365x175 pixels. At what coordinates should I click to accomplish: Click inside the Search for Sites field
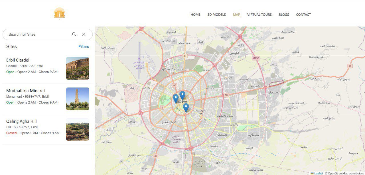click(34, 34)
